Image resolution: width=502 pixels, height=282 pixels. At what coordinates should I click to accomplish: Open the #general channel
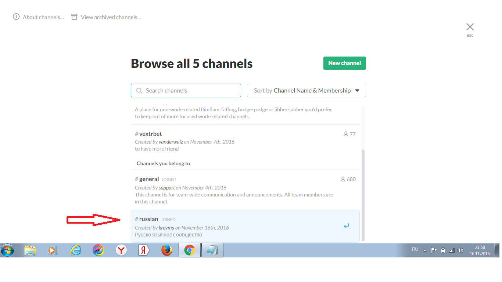click(x=245, y=190)
